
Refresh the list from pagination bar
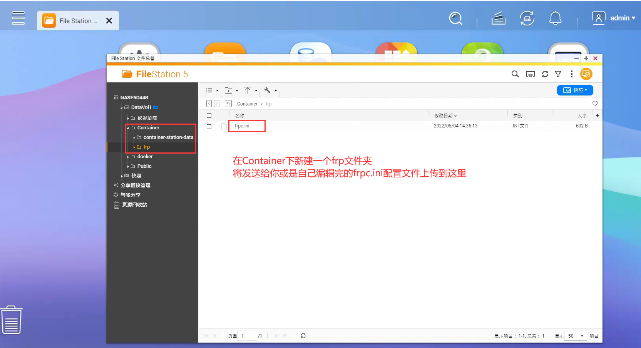pyautogui.click(x=303, y=336)
